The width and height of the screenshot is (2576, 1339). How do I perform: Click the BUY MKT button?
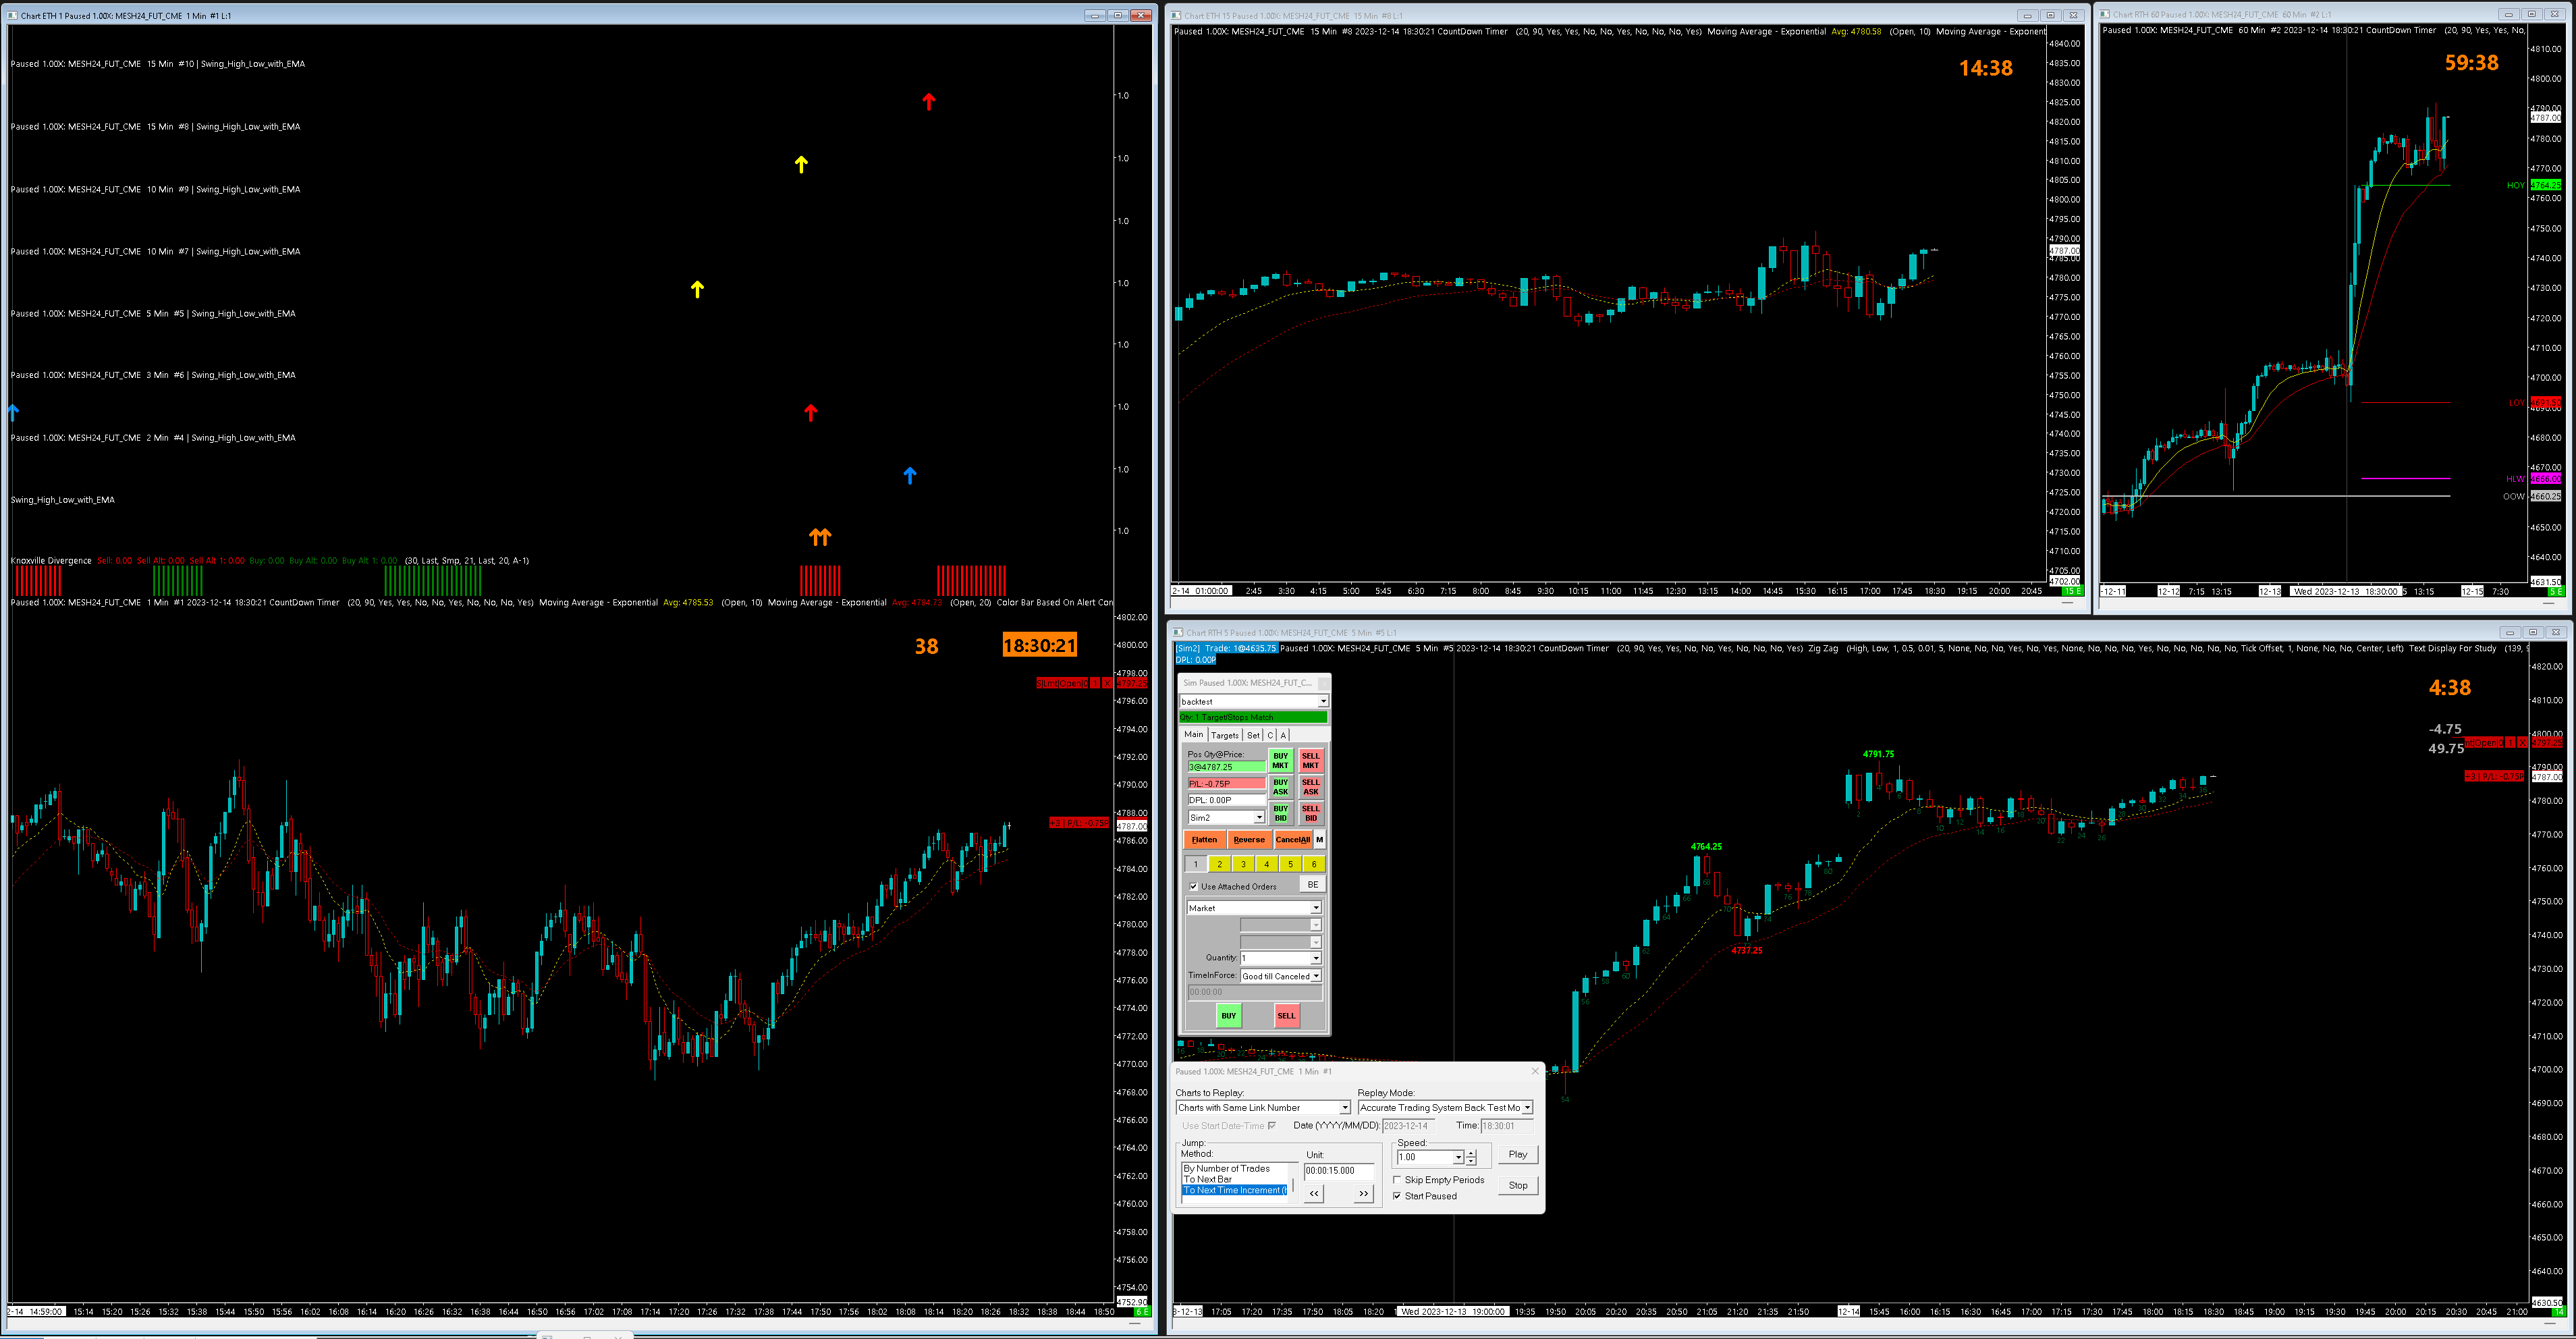(1280, 760)
